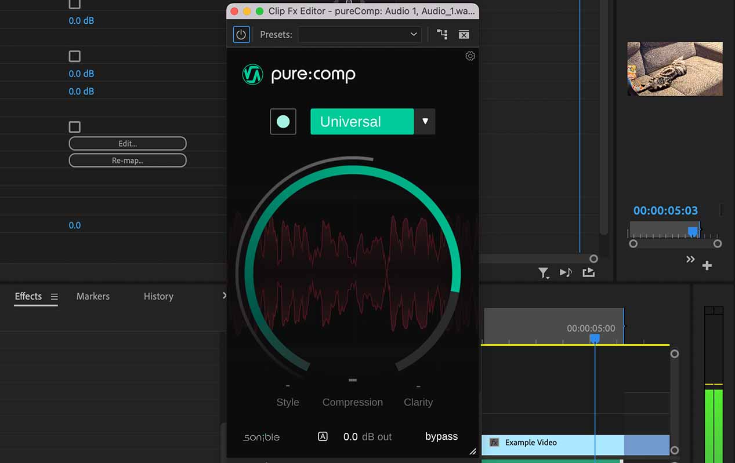This screenshot has width=735, height=463.
Task: Click the timeline vertical scrollbar
Action: [674, 402]
